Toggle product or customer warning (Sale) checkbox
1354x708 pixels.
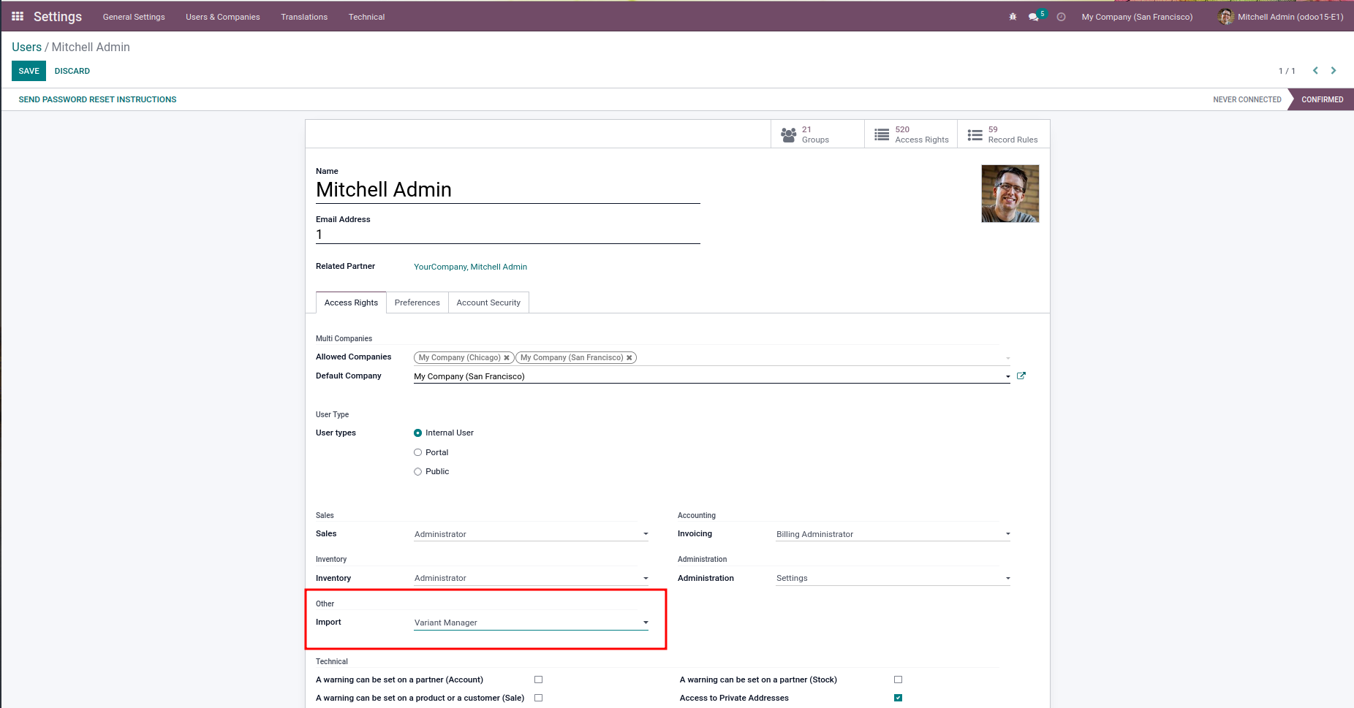(x=539, y=698)
